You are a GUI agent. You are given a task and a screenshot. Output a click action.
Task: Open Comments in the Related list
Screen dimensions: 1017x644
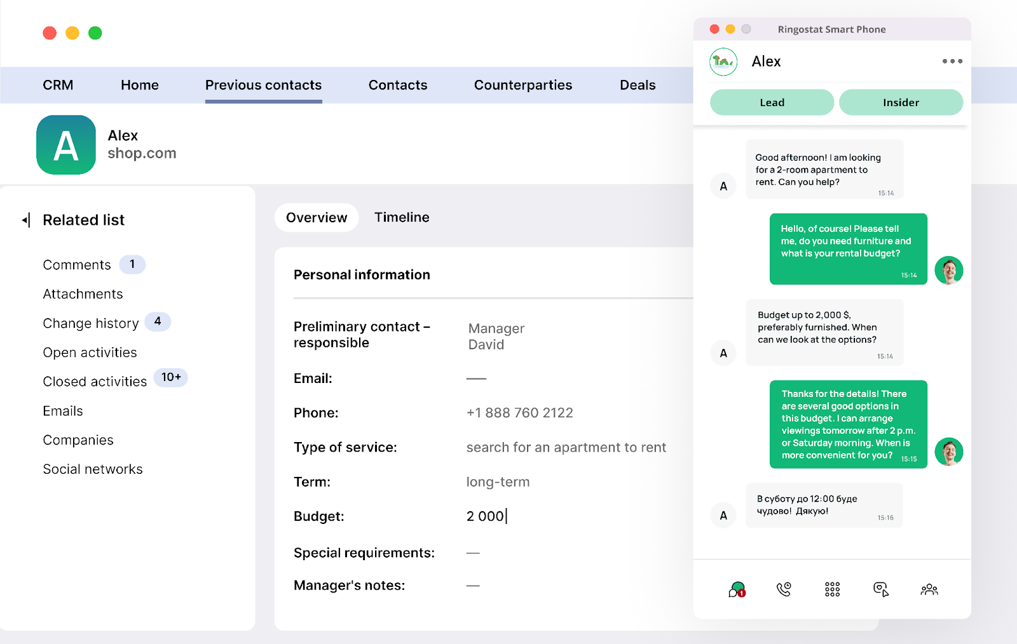pyautogui.click(x=77, y=265)
